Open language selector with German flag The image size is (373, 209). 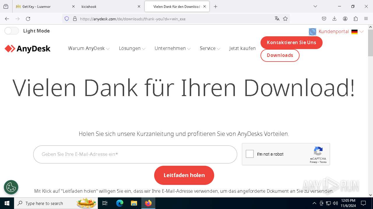[357, 32]
